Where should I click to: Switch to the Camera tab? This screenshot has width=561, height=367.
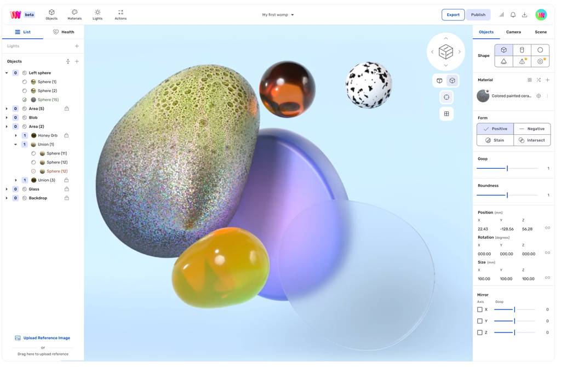point(513,32)
